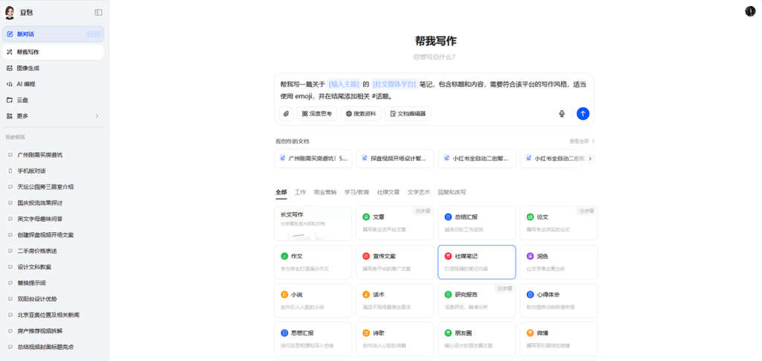The width and height of the screenshot is (762, 361).
Task: Open history chat 双阳台设计优势
Action: click(53, 298)
